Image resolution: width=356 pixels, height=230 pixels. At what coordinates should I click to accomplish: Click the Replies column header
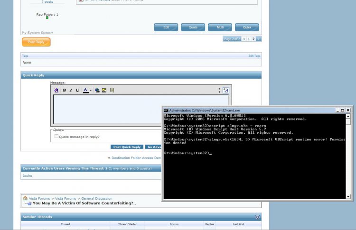point(209,224)
